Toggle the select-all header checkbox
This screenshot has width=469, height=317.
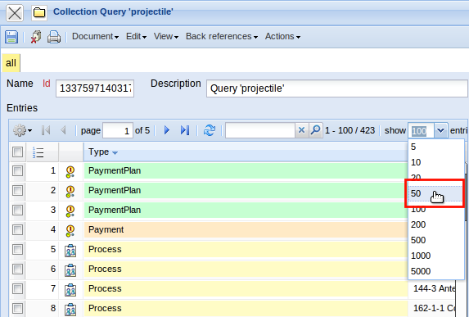[x=18, y=152]
